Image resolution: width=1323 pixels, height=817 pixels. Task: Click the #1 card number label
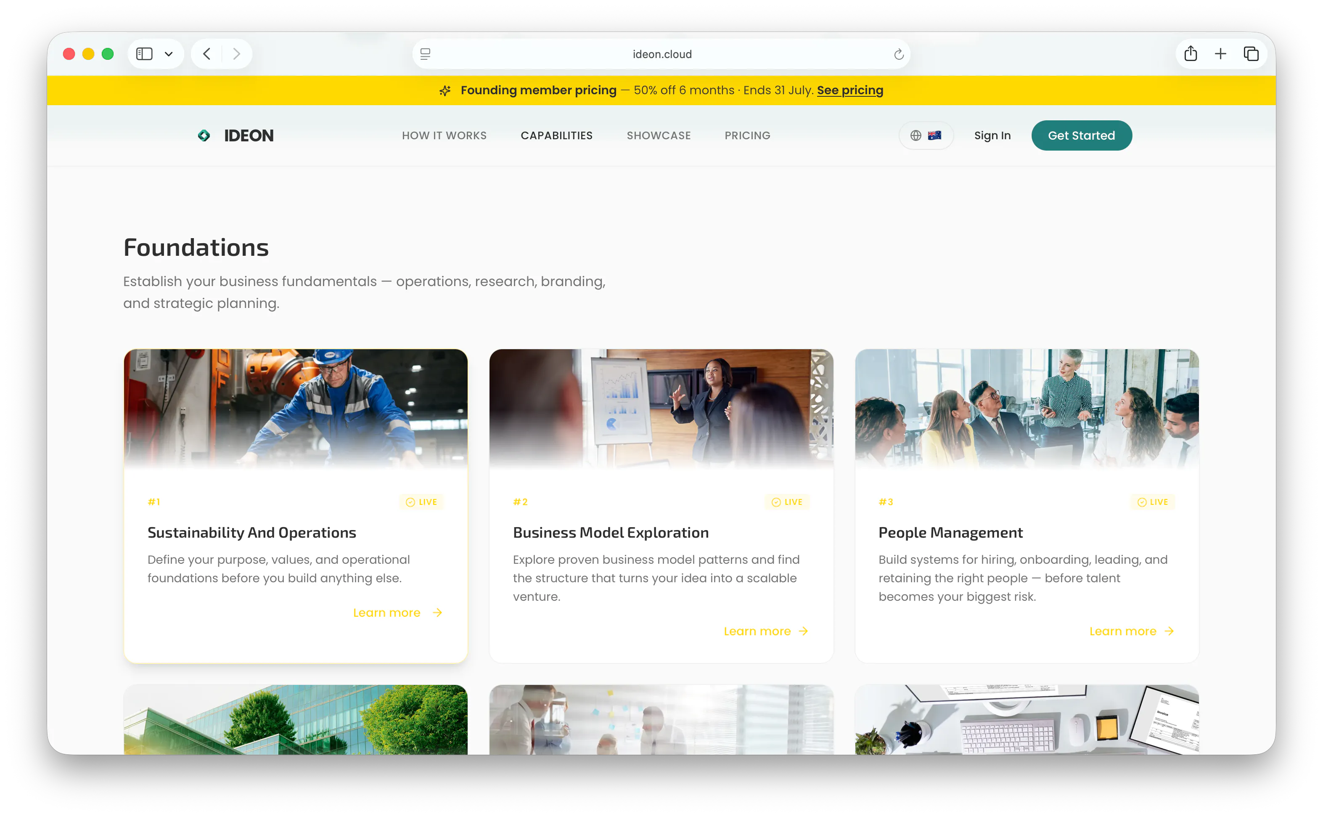coord(154,502)
